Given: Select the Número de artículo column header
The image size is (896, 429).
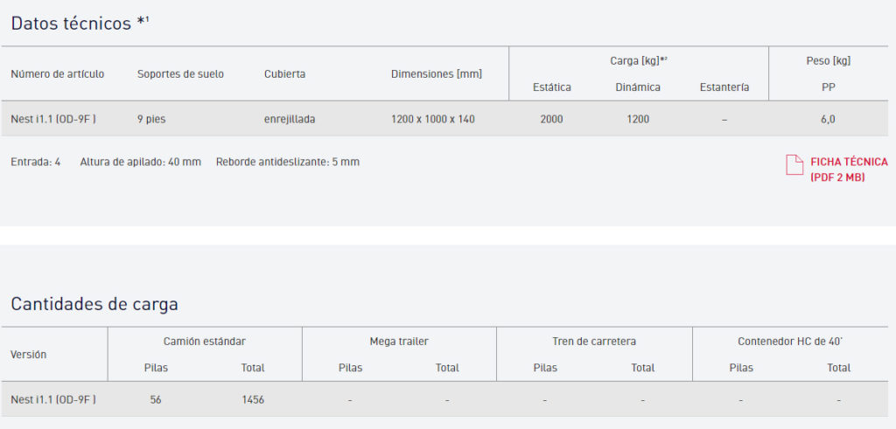Looking at the screenshot, I should click(58, 74).
